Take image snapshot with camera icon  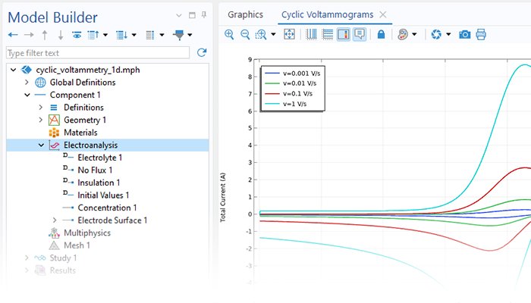pos(464,35)
